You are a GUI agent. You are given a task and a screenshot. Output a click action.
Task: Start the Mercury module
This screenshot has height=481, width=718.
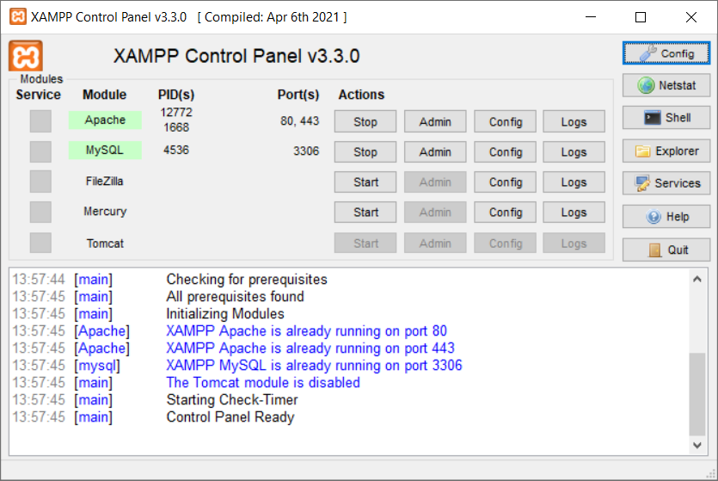click(365, 212)
